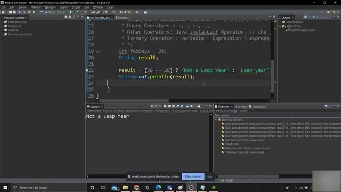The width and height of the screenshot is (341, 192).
Task: Click the Filter icon in Problems view
Action: 326,106
